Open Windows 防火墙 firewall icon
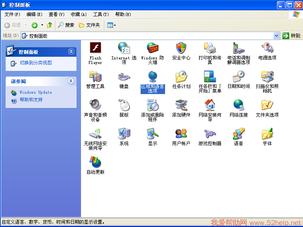Image resolution: width=303 pixels, height=227 pixels. click(152, 48)
